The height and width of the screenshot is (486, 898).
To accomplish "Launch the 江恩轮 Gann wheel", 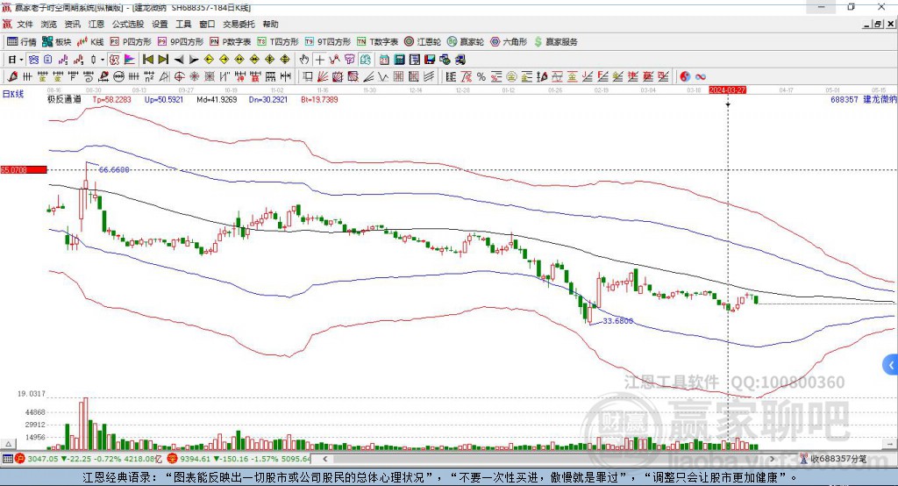I will [x=423, y=42].
